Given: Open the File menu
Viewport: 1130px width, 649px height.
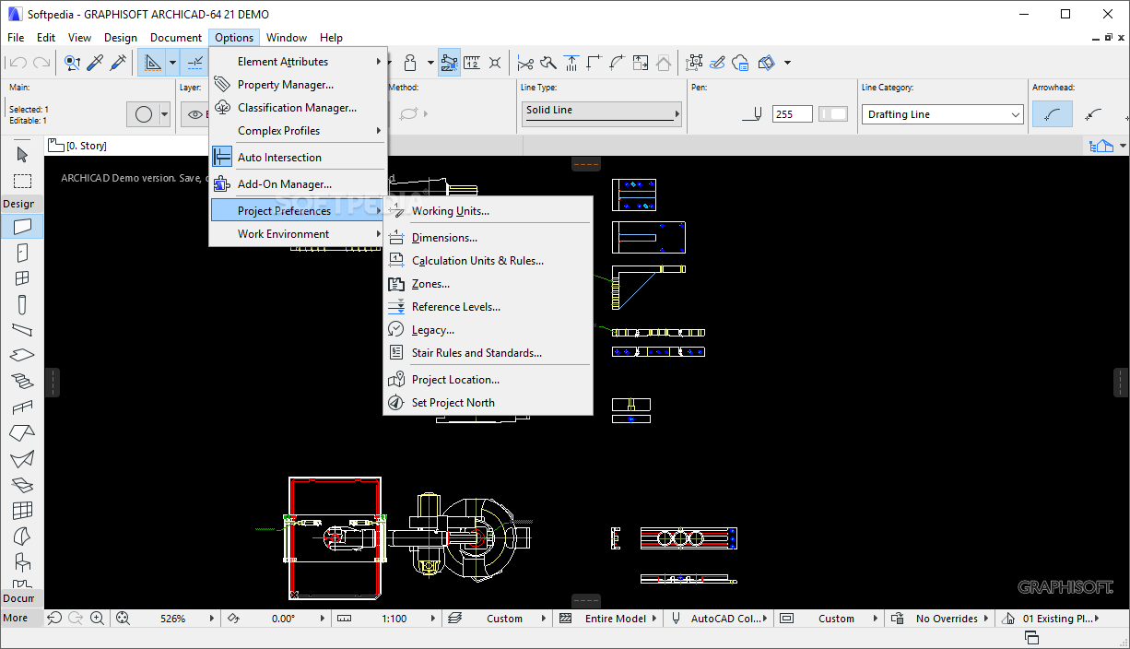Looking at the screenshot, I should [x=16, y=38].
